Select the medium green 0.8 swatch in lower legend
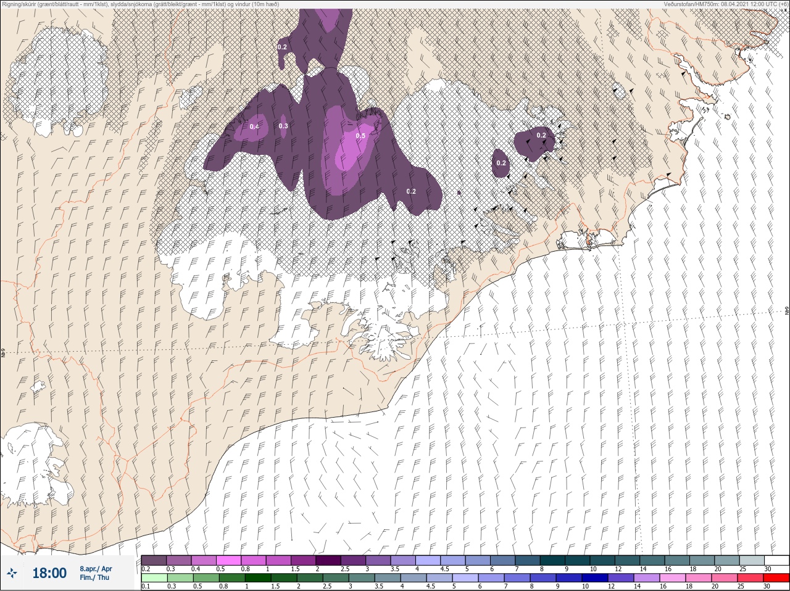The height and width of the screenshot is (591, 790). point(231,578)
